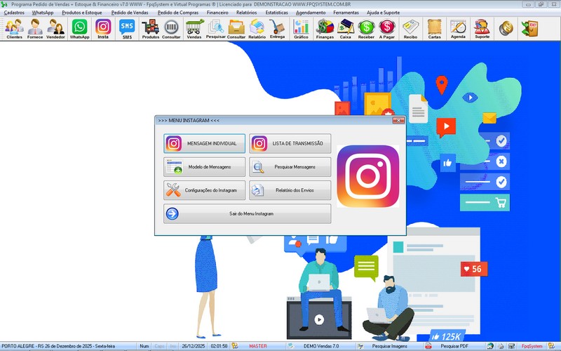The height and width of the screenshot is (351, 561).
Task: Click the MENSAGEM INDIVIDUAL button
Action: (x=205, y=144)
